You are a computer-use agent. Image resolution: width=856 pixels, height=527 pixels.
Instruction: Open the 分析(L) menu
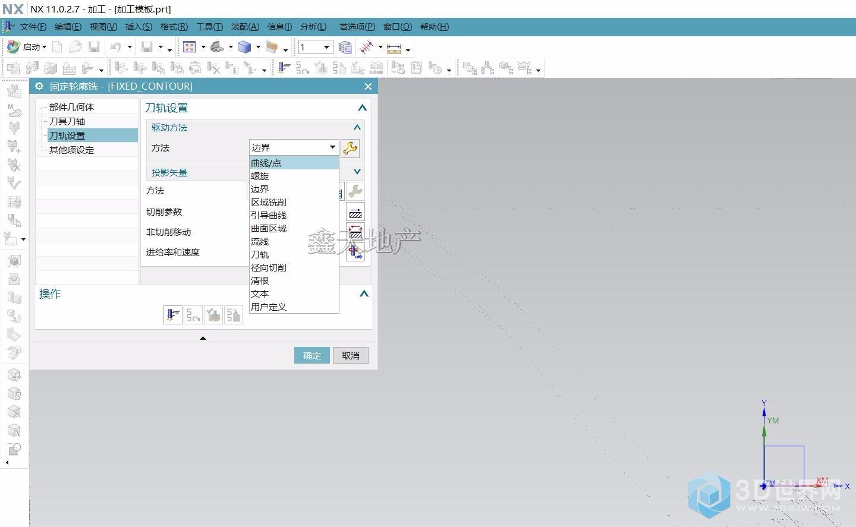tap(313, 27)
